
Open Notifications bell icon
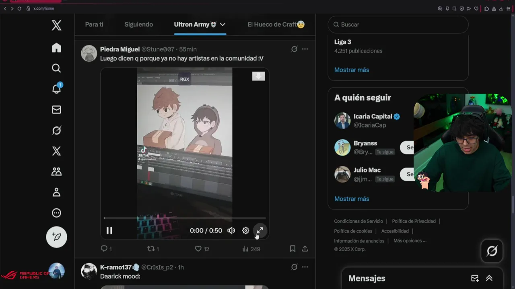pyautogui.click(x=56, y=89)
